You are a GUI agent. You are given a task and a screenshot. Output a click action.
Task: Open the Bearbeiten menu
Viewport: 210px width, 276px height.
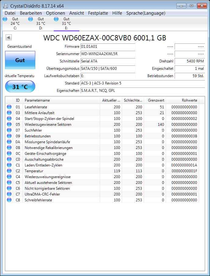[31, 13]
